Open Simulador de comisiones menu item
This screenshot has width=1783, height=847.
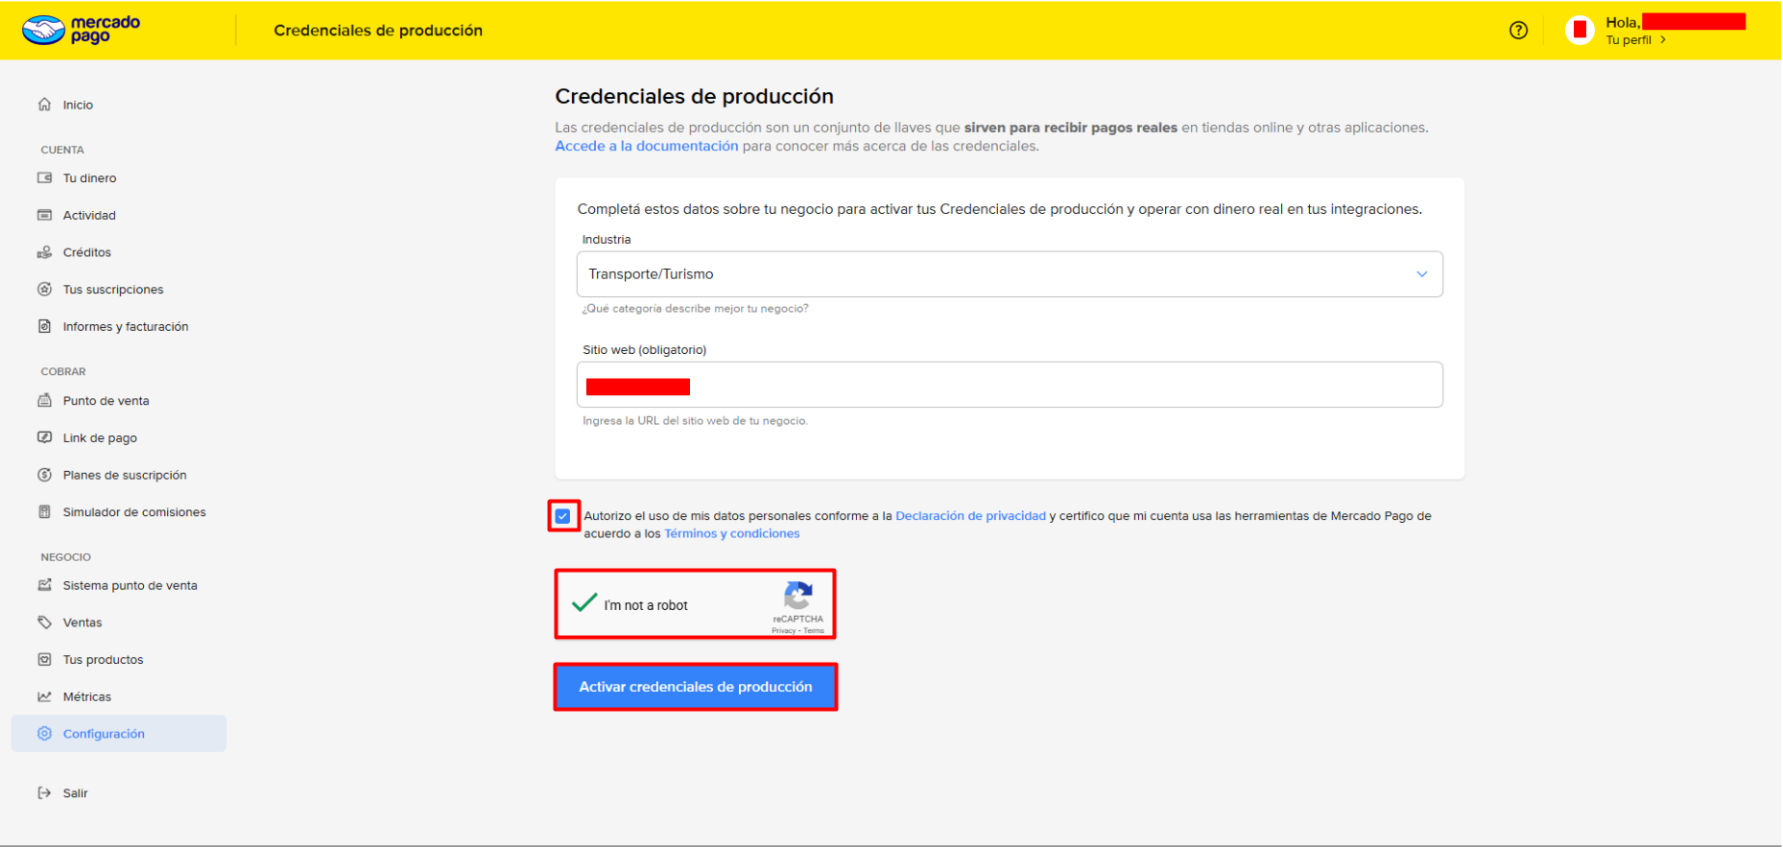(x=134, y=511)
